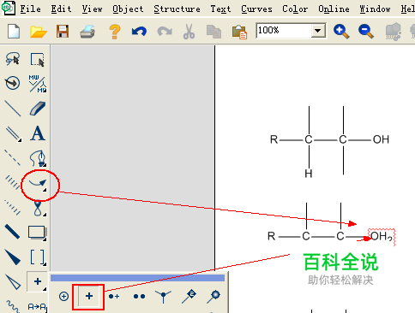Select the Hashed Wedged Bond tool
Image resolution: width=415 pixels, height=313 pixels.
[13, 208]
